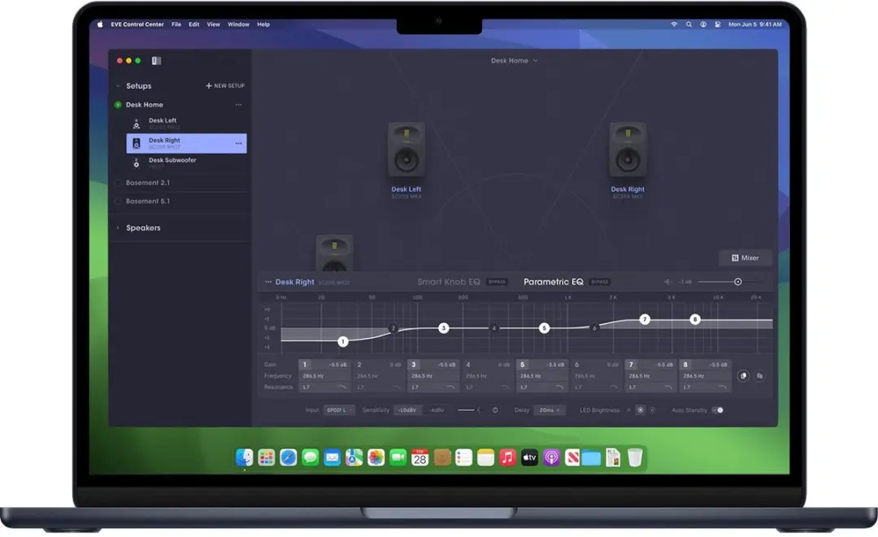The image size is (878, 537).
Task: Select EQ node 7 on the graph
Action: coord(645,319)
